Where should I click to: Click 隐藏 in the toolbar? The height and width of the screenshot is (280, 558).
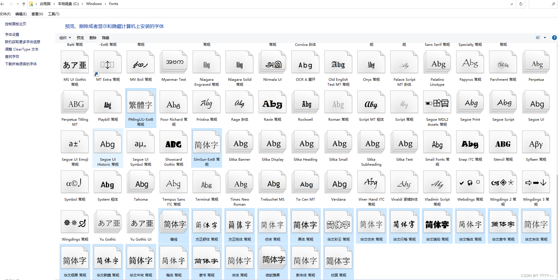pos(106,38)
